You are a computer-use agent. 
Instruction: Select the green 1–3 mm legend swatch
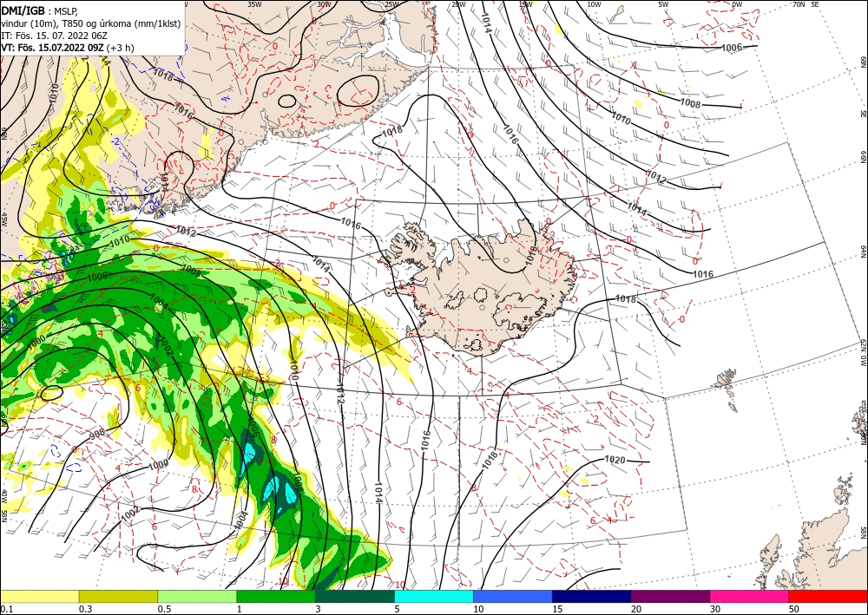(276, 596)
